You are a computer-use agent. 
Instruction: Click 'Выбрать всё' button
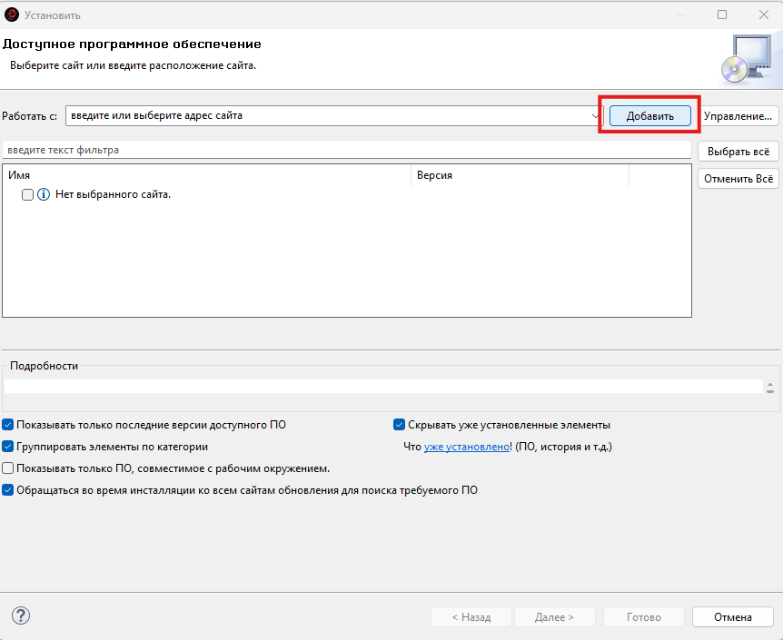click(x=738, y=152)
